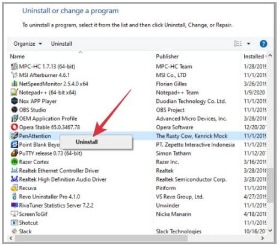
Task: Click the vertical scrollbar up arrow
Action: tap(270, 55)
